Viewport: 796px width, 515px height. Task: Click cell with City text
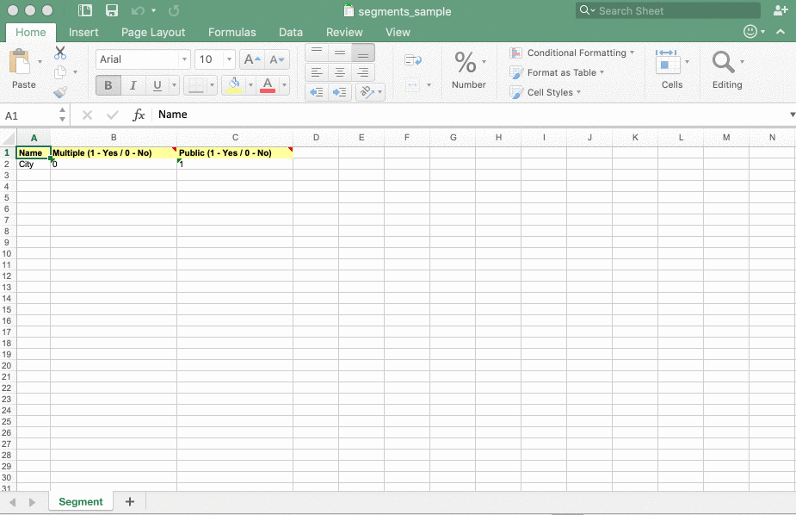[x=34, y=164]
